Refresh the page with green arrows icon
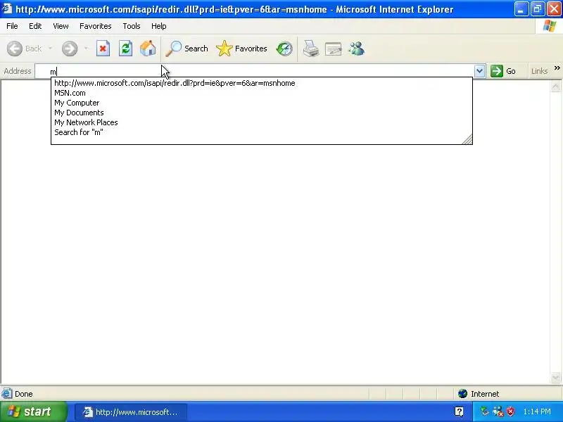This screenshot has width=563, height=422. point(126,49)
